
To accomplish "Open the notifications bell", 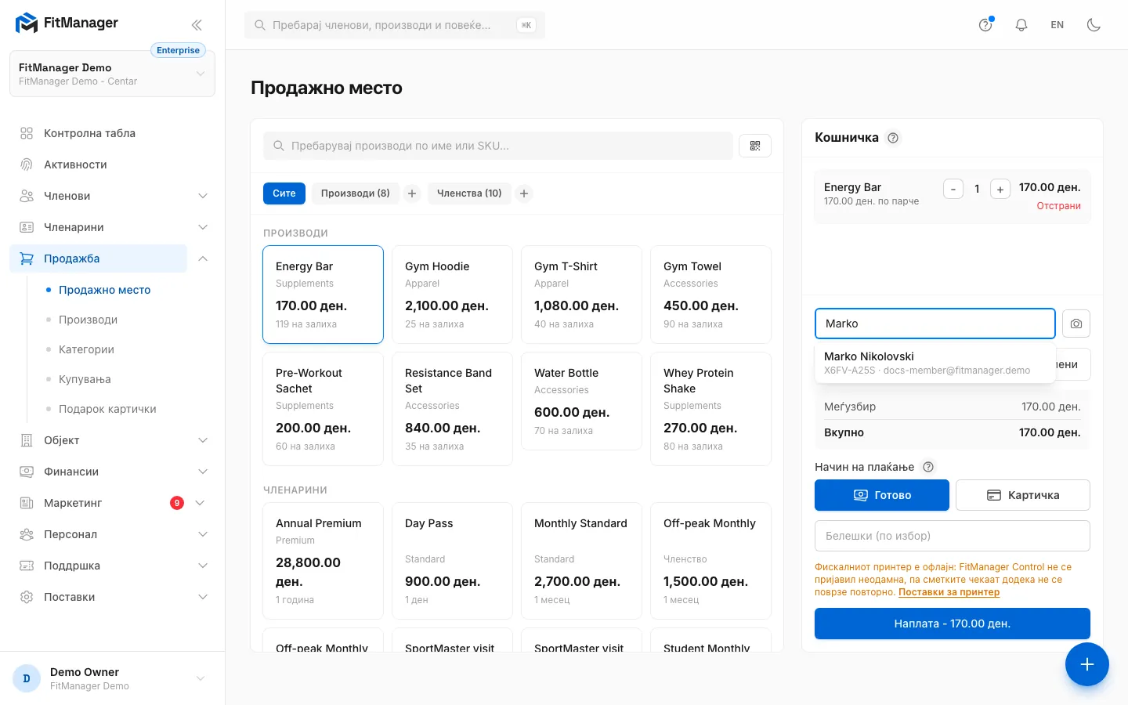I will 1021,25.
